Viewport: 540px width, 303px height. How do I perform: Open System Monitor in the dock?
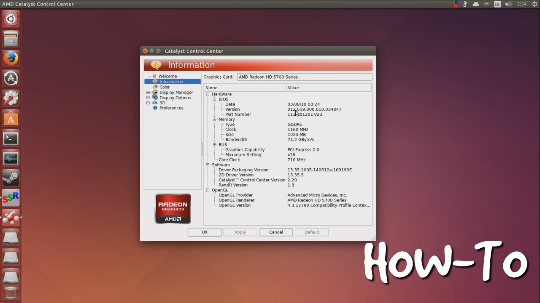[x=11, y=158]
